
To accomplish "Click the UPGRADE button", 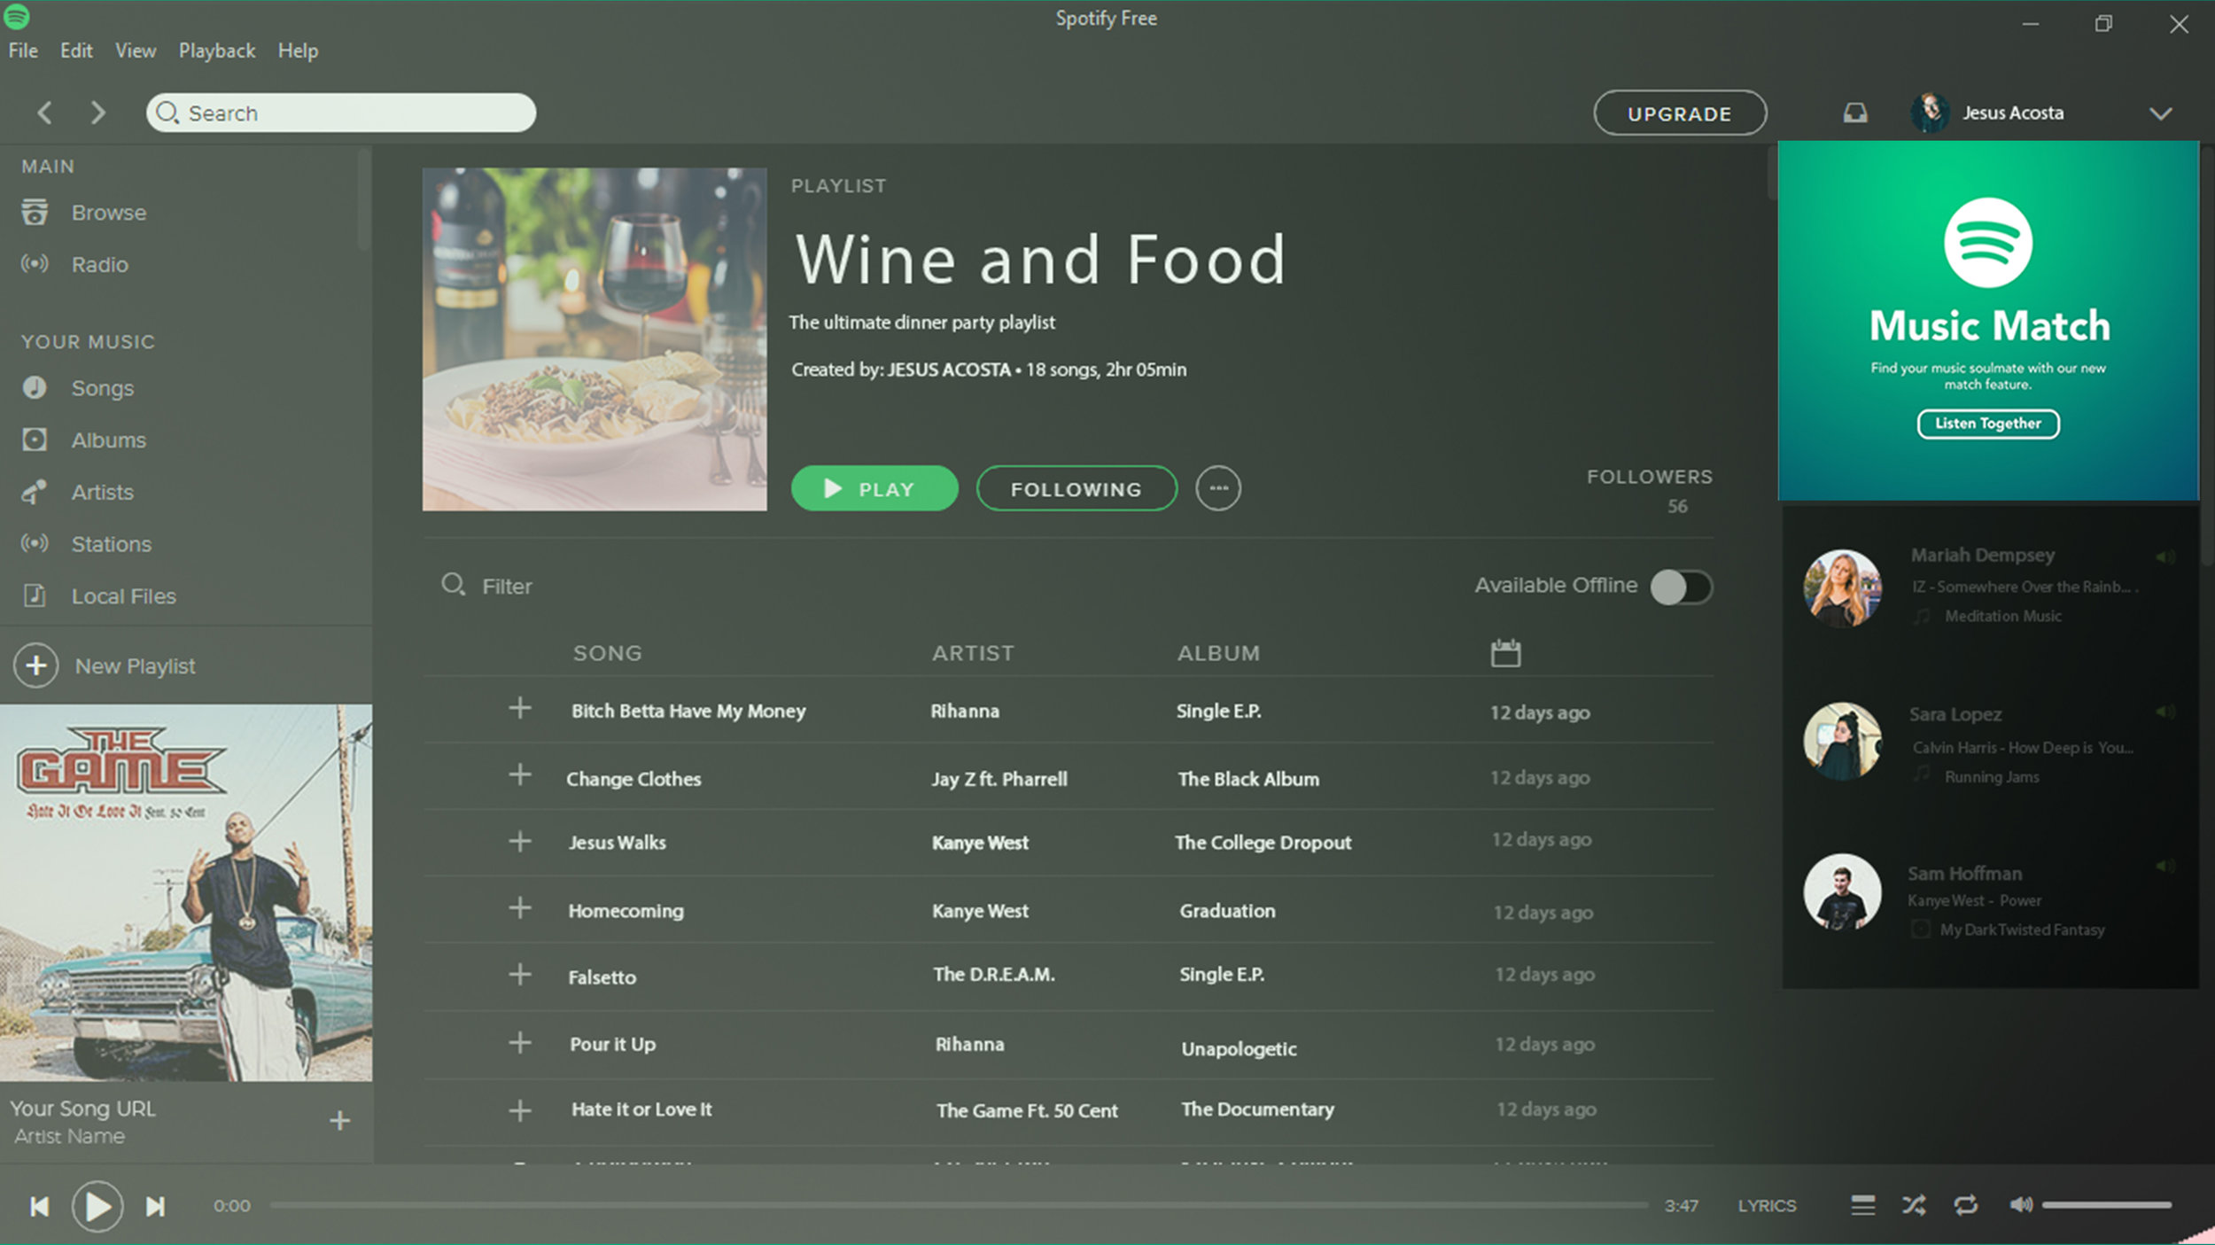I will (x=1679, y=113).
